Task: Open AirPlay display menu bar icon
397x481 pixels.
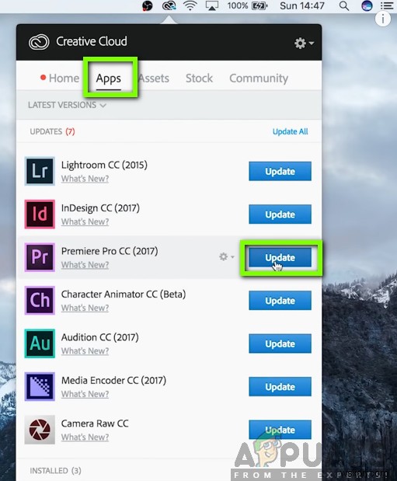Action: (211, 5)
